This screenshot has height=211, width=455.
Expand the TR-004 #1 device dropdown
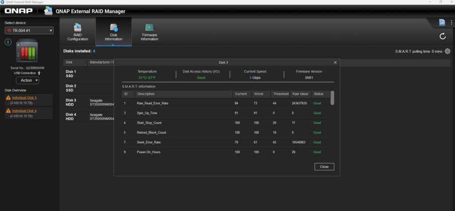pyautogui.click(x=29, y=31)
